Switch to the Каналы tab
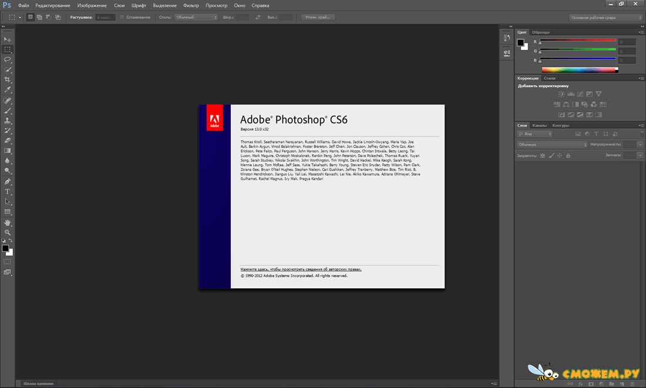The width and height of the screenshot is (646, 388). [x=539, y=125]
